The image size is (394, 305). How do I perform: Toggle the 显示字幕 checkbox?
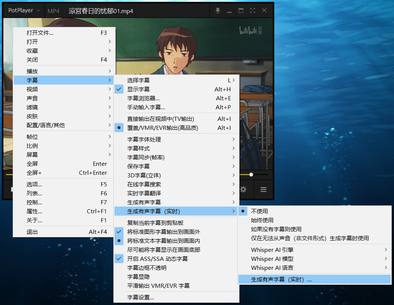138,89
